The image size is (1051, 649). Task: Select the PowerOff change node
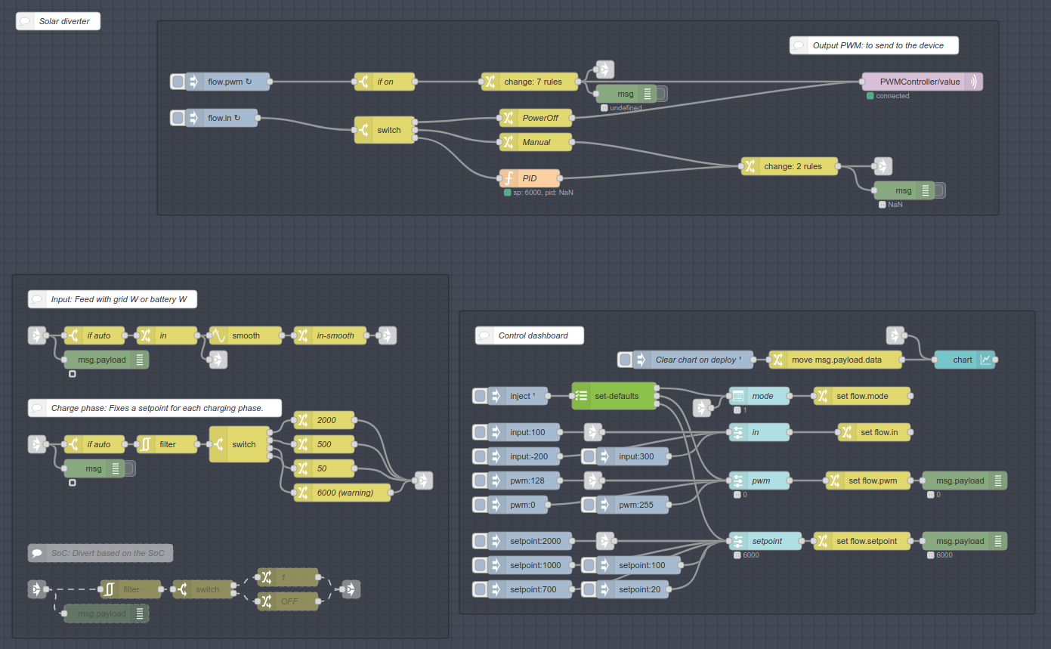[536, 118]
